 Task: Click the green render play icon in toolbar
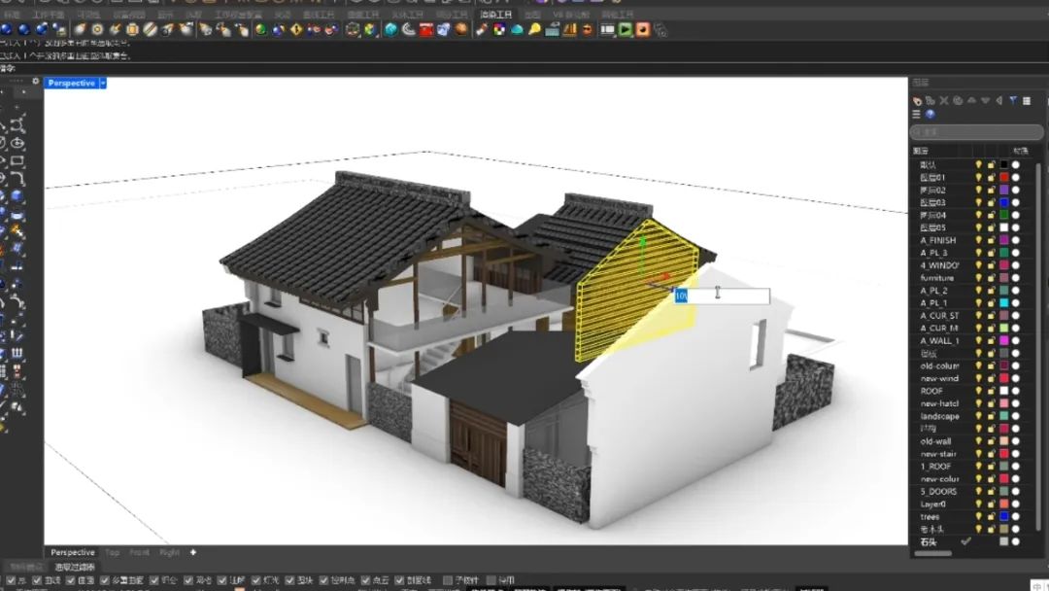626,30
